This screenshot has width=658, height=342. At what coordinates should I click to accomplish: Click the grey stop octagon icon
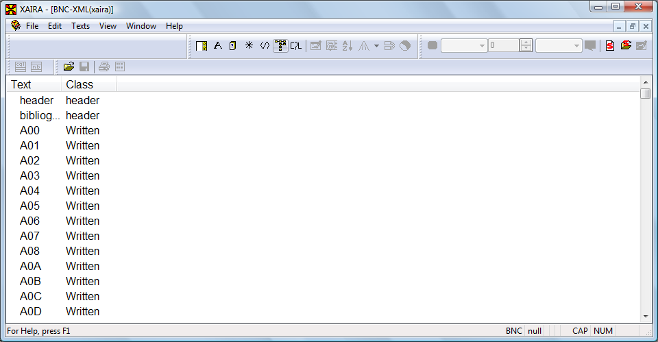[432, 45]
